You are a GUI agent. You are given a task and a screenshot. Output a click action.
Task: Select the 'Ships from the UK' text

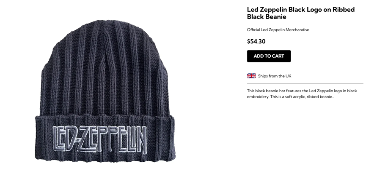click(x=275, y=76)
